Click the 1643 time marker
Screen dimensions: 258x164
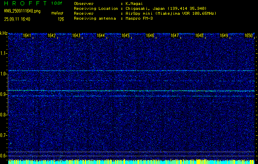coord(76,36)
